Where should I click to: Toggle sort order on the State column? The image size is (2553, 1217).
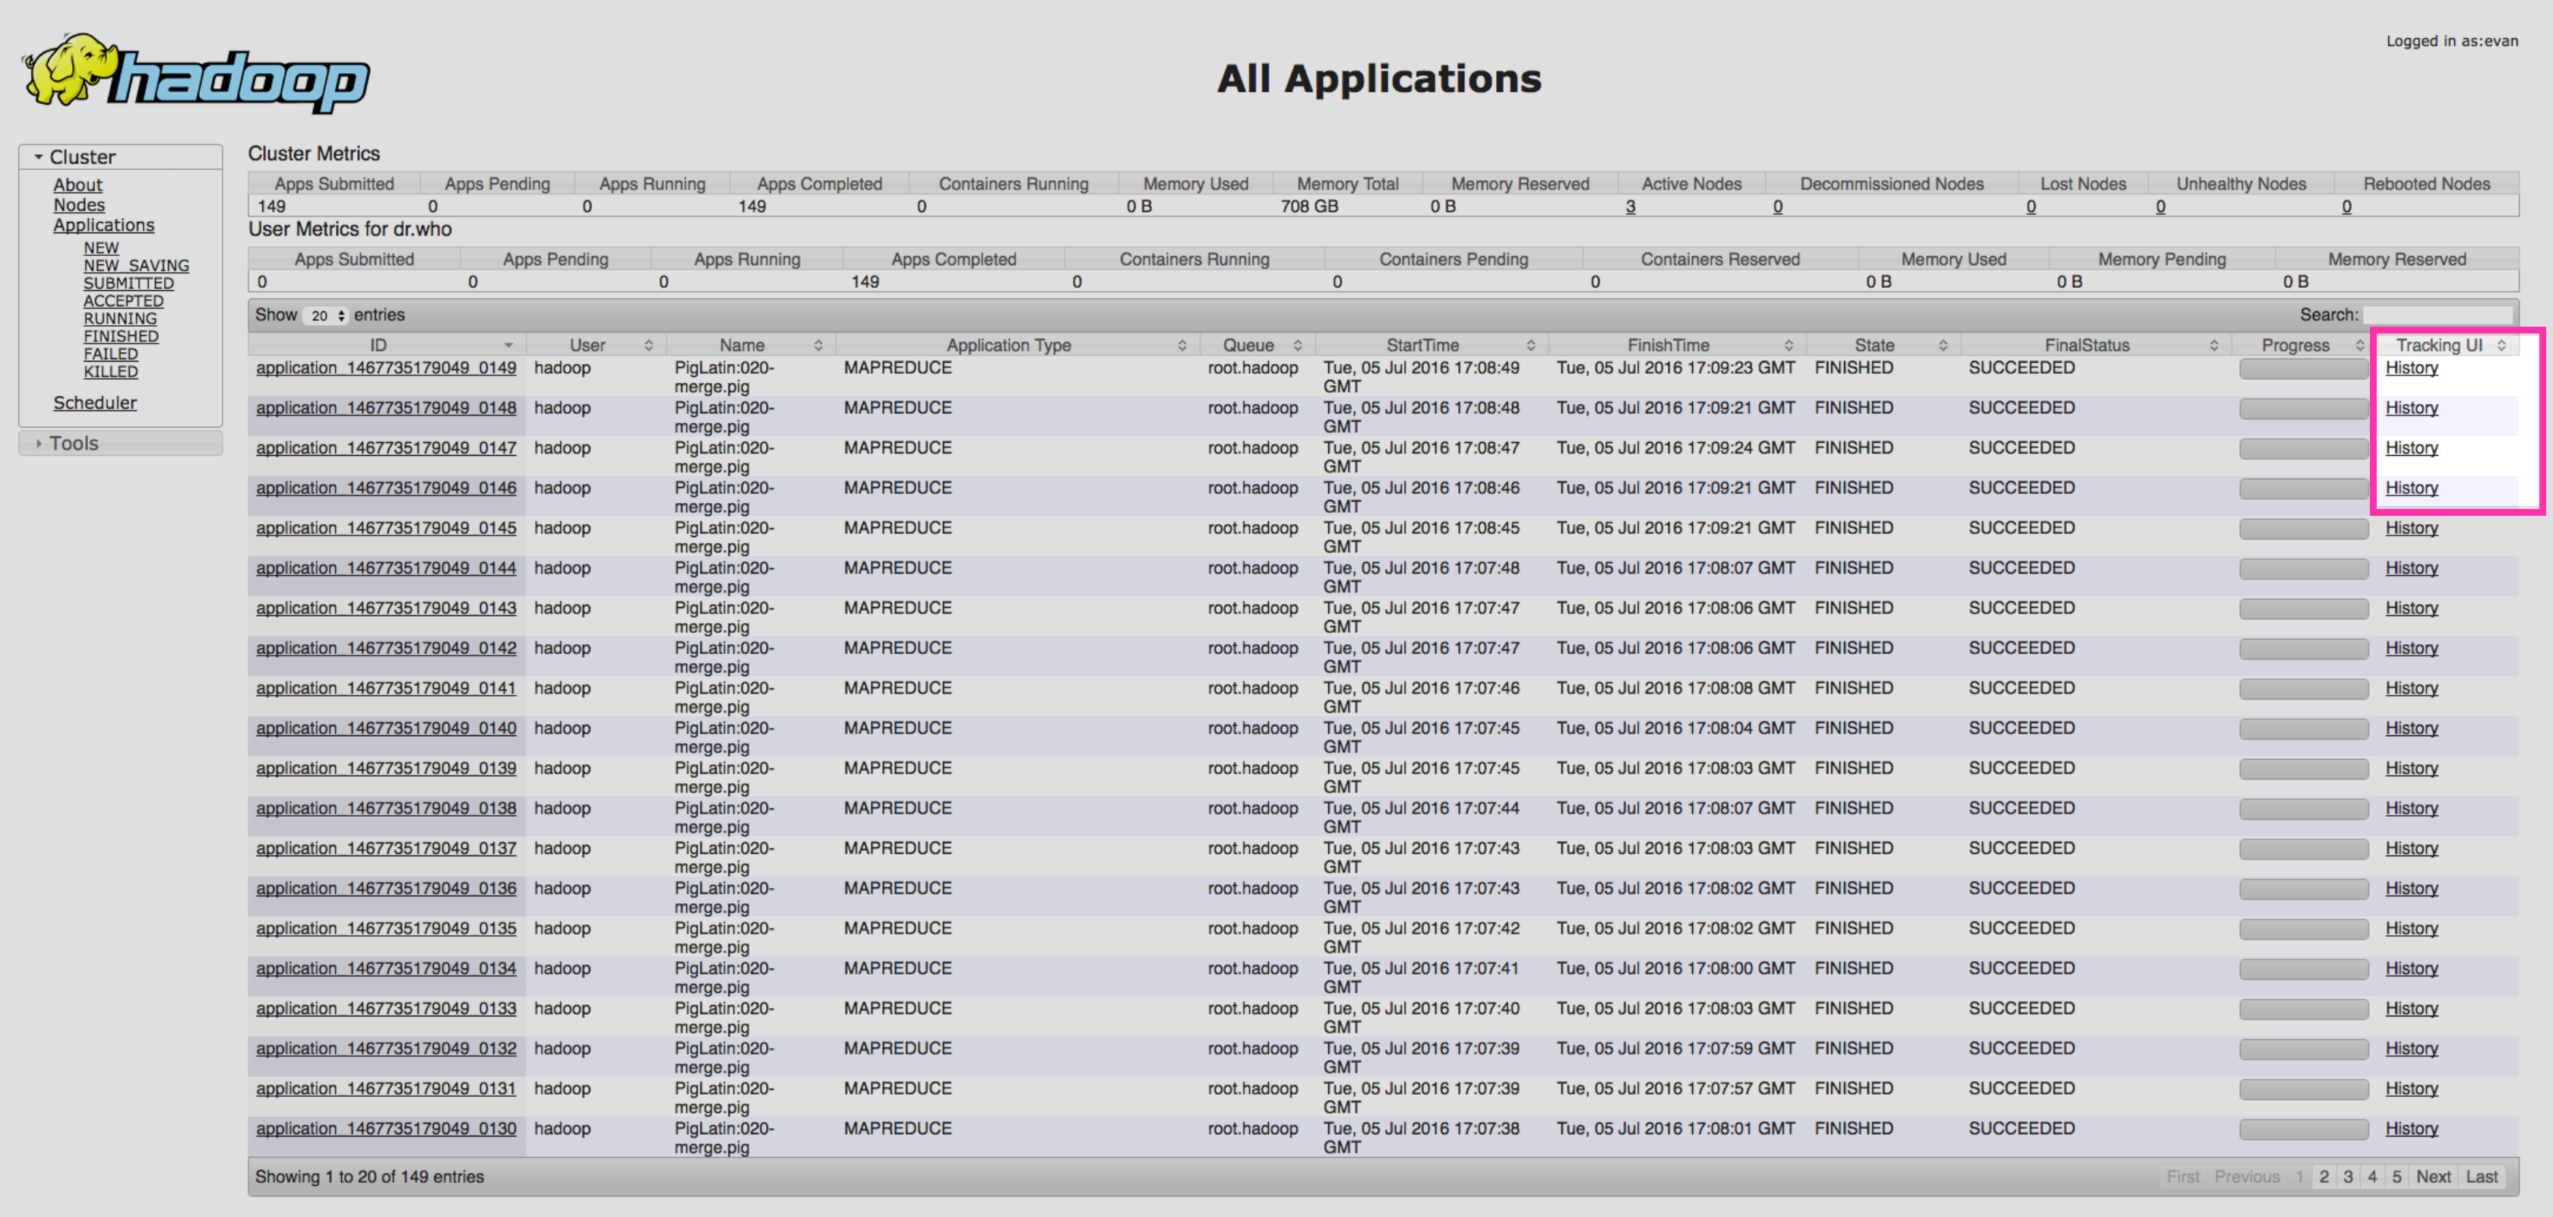point(1944,344)
